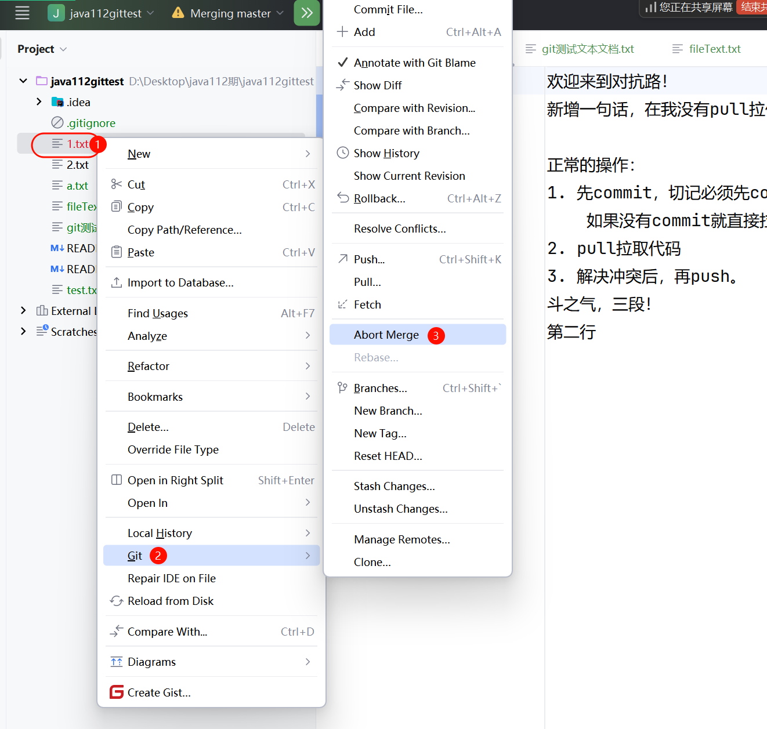Select 2.txt in the project tree
The width and height of the screenshot is (767, 729).
[77, 165]
